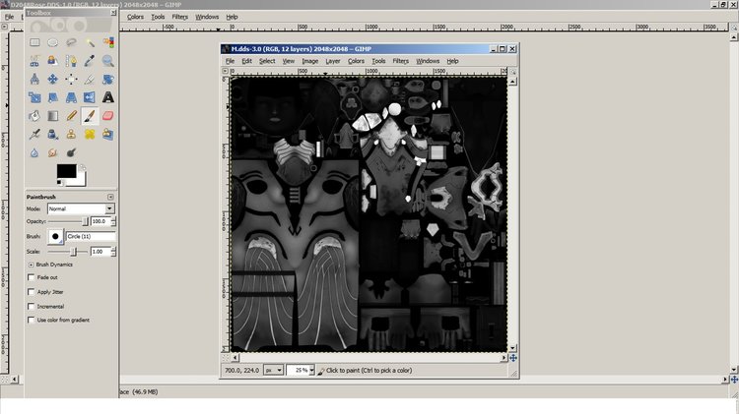Viewport: 739px width, 414px height.
Task: Select the Fuzzy Select magic wand tool
Action: point(90,42)
